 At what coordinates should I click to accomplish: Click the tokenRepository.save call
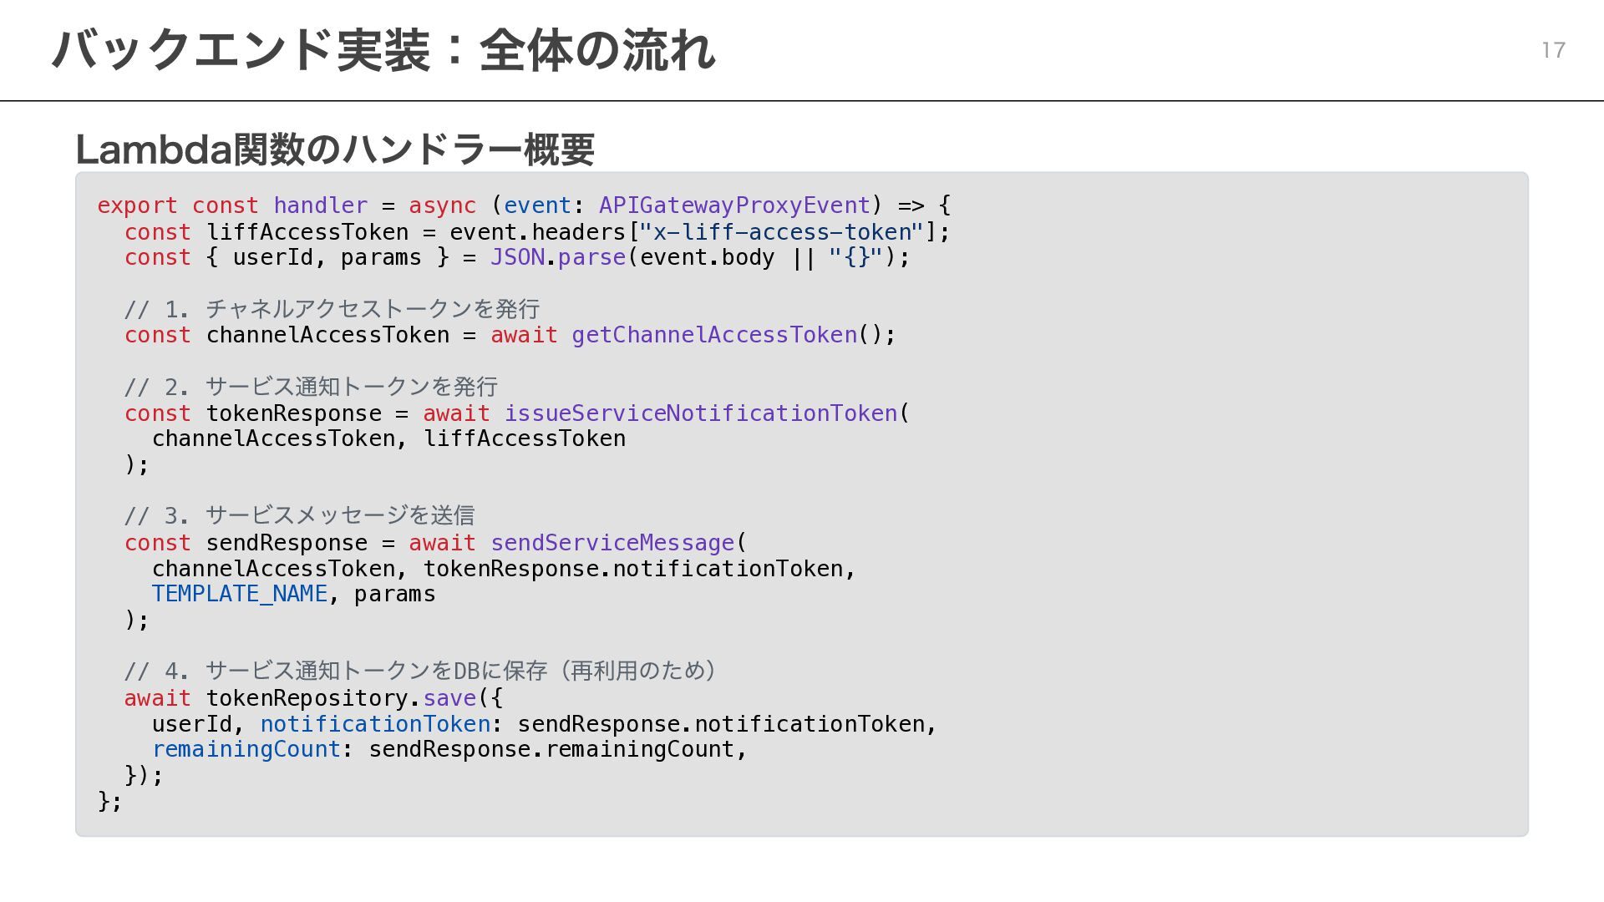click(x=341, y=698)
